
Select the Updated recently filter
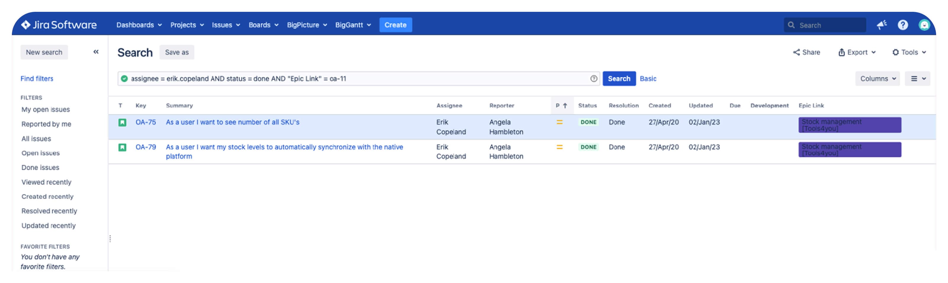coord(49,226)
